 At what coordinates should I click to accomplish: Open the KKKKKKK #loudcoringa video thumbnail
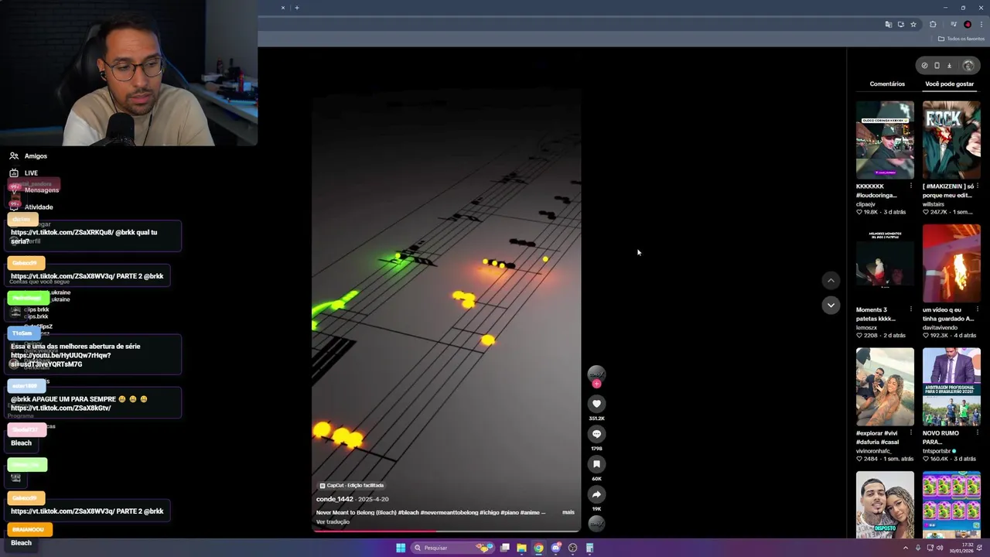(x=885, y=140)
